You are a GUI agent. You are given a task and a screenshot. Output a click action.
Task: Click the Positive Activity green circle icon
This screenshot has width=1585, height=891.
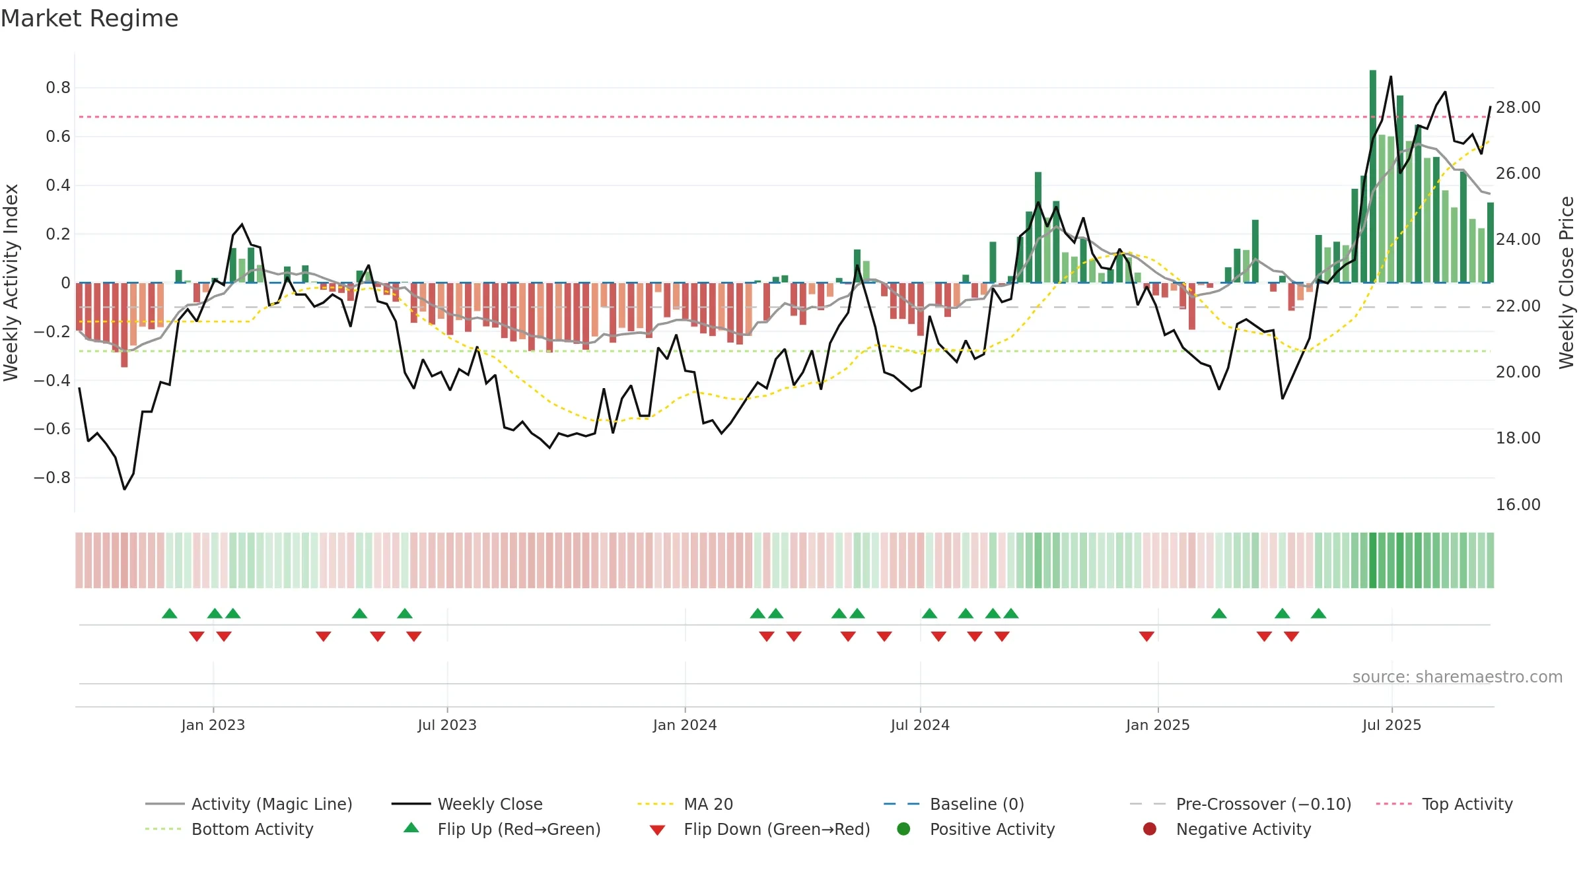coord(903,829)
